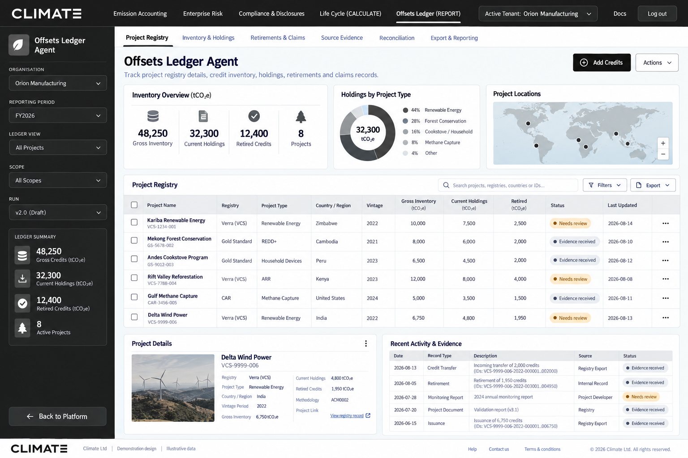
Task: Click the Projects tree icon in overview
Action: tap(301, 117)
